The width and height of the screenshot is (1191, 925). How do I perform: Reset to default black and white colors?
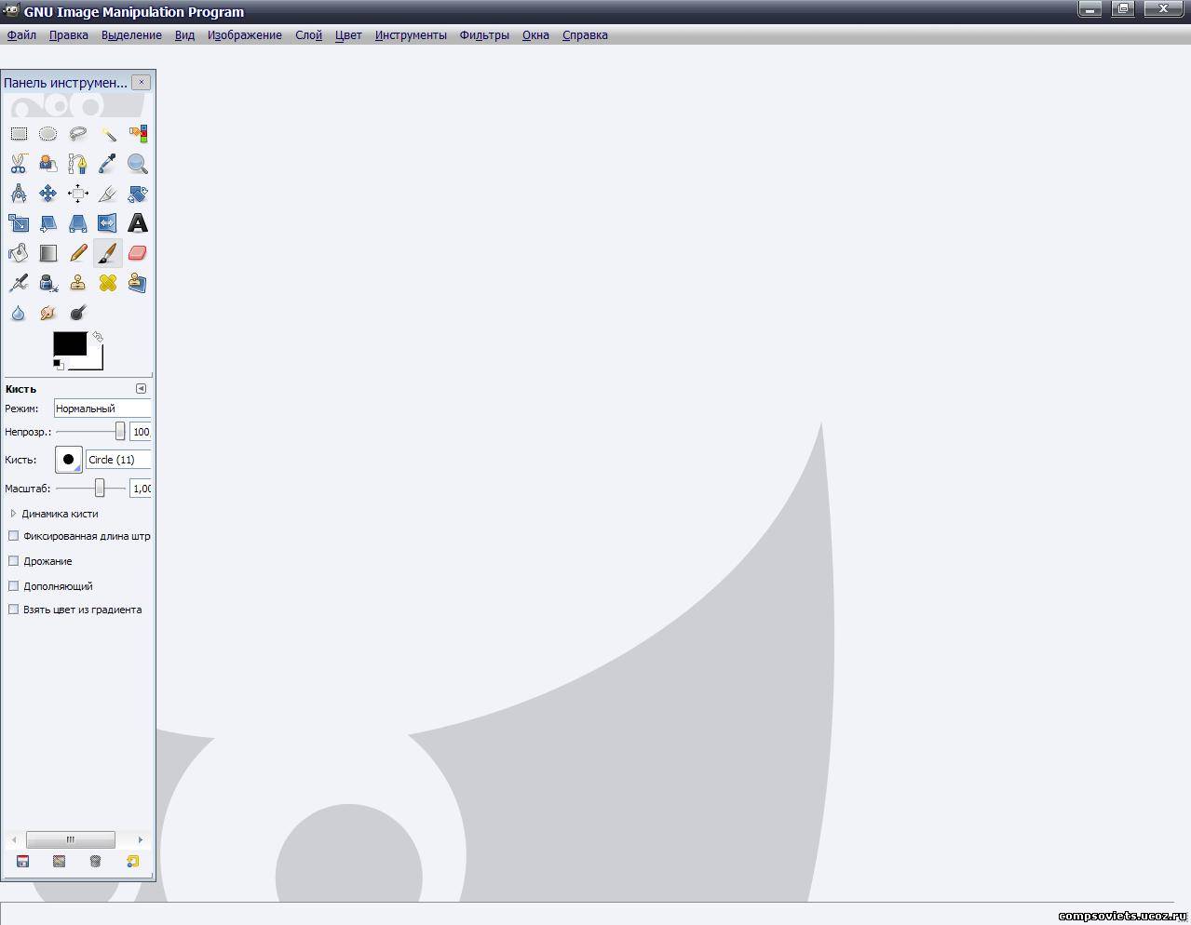tap(58, 365)
